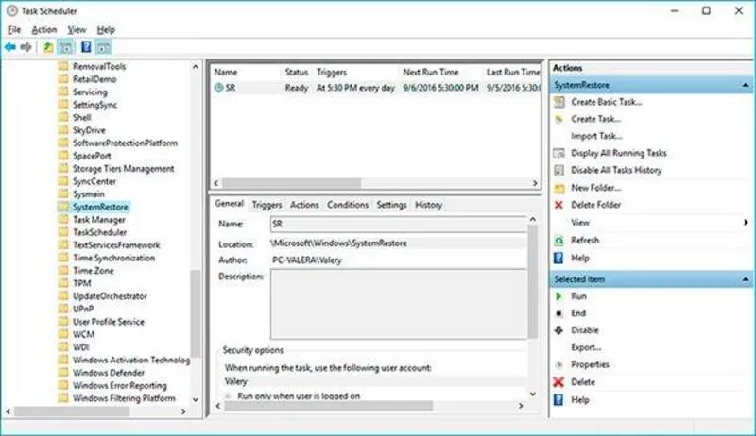Screen dimensions: 756x436
Task: Click Display All Running Tasks
Action: (x=618, y=153)
